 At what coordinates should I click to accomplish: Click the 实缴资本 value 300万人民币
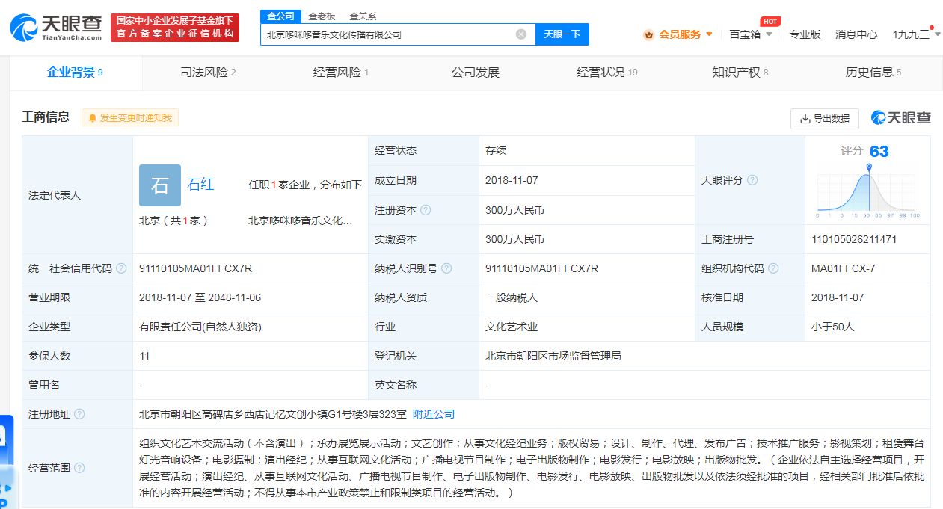514,239
